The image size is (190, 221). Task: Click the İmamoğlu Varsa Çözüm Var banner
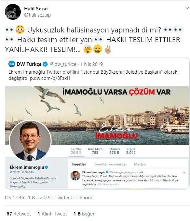(x=116, y=92)
